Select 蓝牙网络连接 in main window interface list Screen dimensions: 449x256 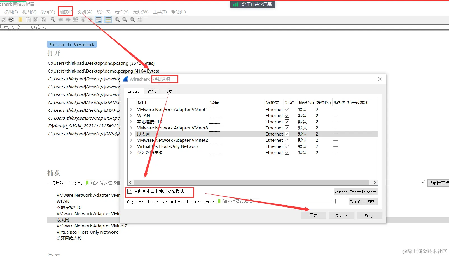69,238
